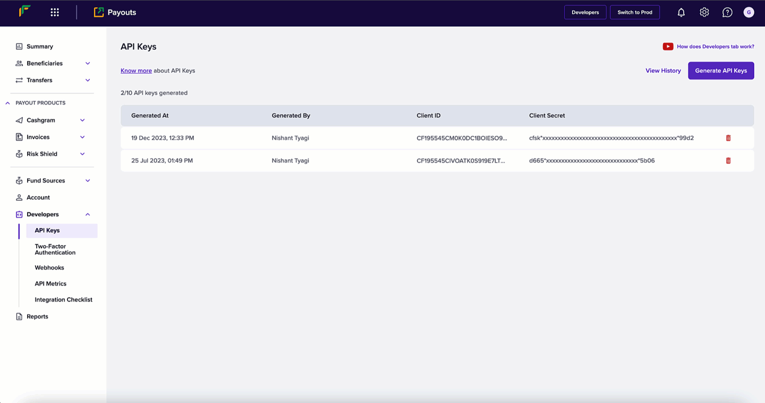Click the notification bell icon
The height and width of the screenshot is (403, 765).
point(681,12)
